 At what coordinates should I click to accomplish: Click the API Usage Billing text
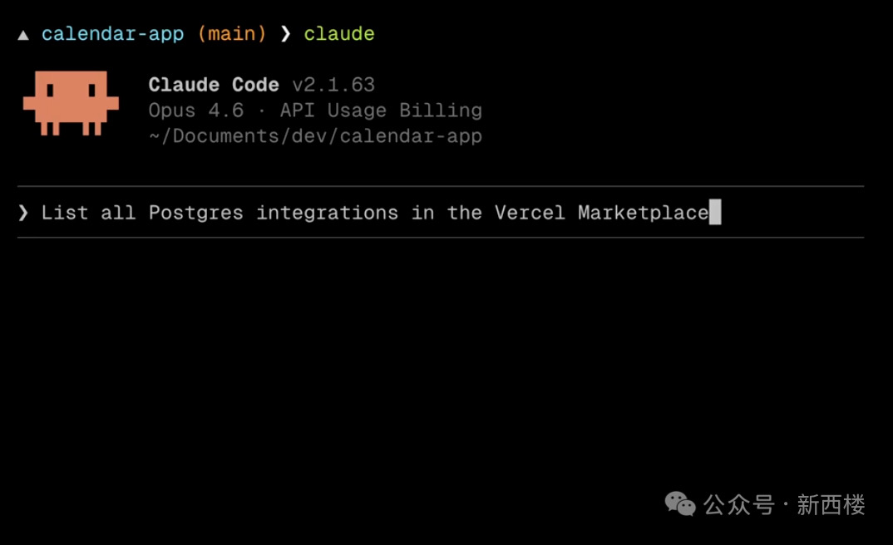pyautogui.click(x=381, y=110)
